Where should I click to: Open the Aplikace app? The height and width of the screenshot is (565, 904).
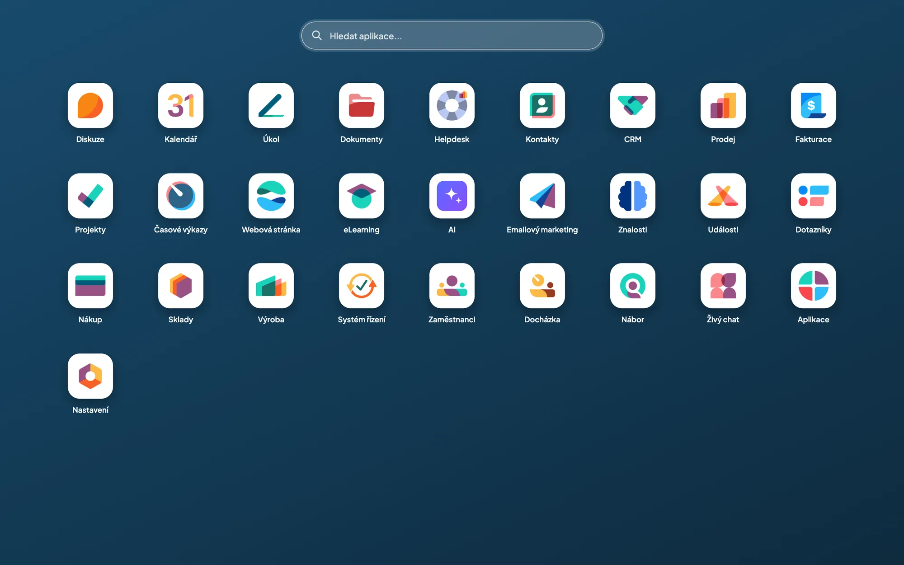point(814,286)
